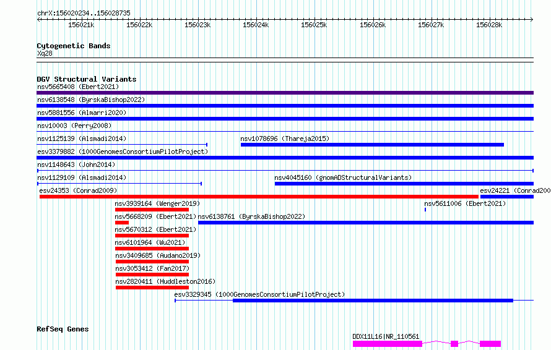The height and width of the screenshot is (350, 551).
Task: Click the blue esv24221 variant bar
Action: pyautogui.click(x=507, y=197)
